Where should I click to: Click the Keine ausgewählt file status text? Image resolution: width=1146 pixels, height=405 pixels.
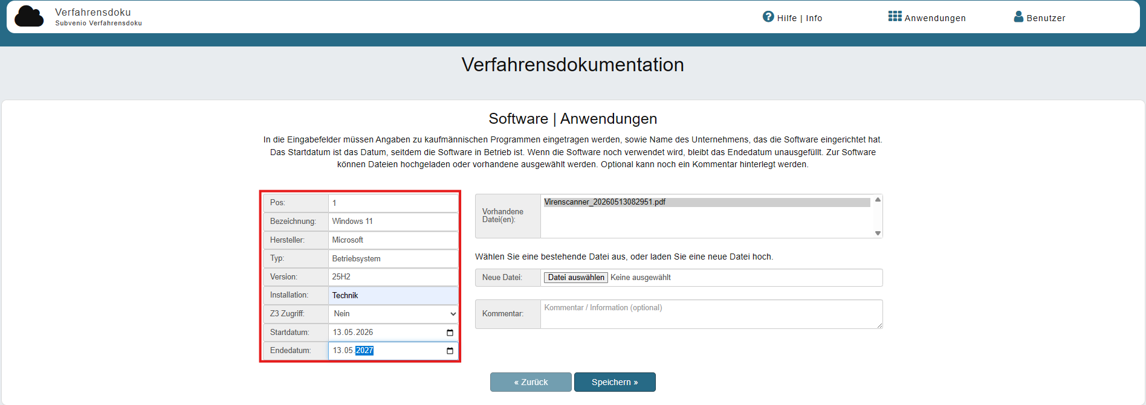coord(641,278)
